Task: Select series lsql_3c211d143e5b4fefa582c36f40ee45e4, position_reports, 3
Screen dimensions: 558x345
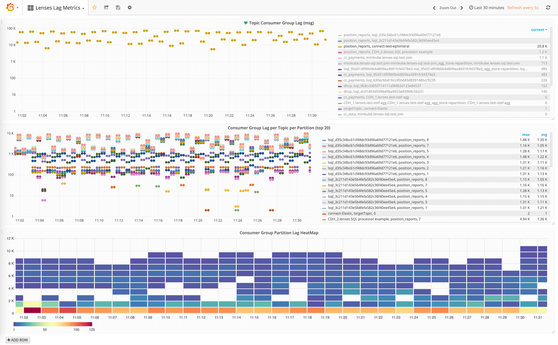Action: [377, 202]
